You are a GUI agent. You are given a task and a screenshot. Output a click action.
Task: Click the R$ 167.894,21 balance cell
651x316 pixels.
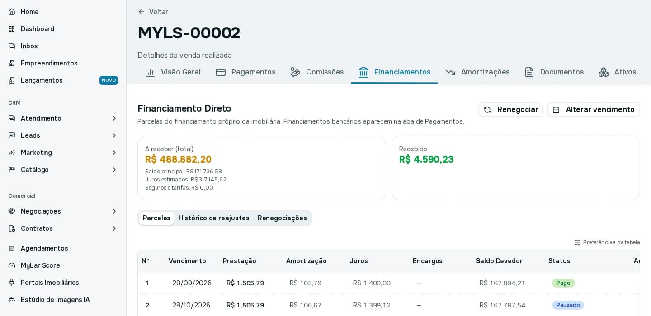[x=502, y=283]
